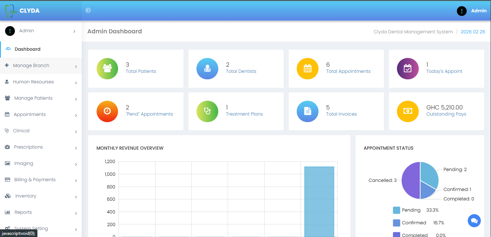Click the sidebar Admin profile avatar

(x=10, y=31)
